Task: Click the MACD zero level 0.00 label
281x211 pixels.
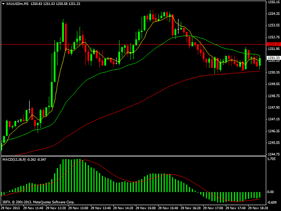Action: (x=271, y=192)
